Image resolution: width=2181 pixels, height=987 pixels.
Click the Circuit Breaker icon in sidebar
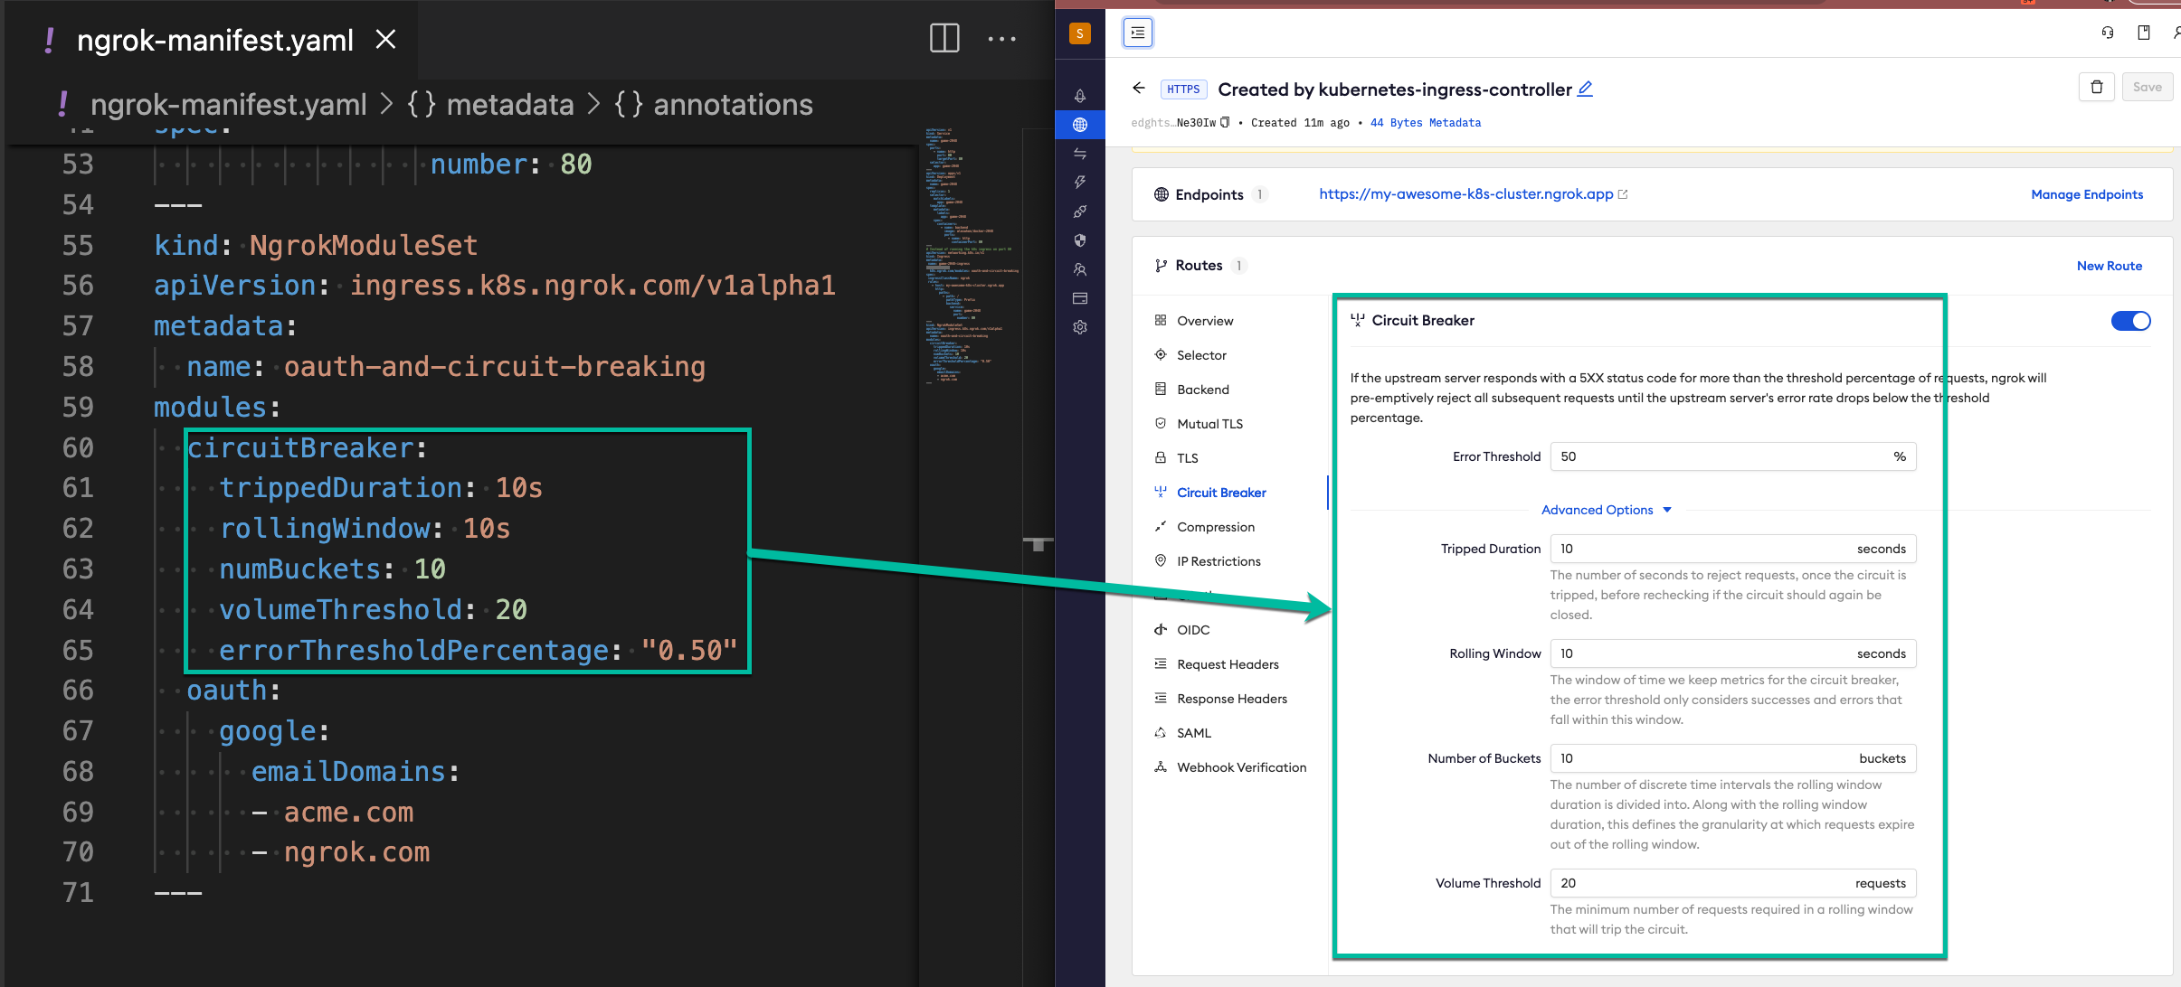[1162, 492]
